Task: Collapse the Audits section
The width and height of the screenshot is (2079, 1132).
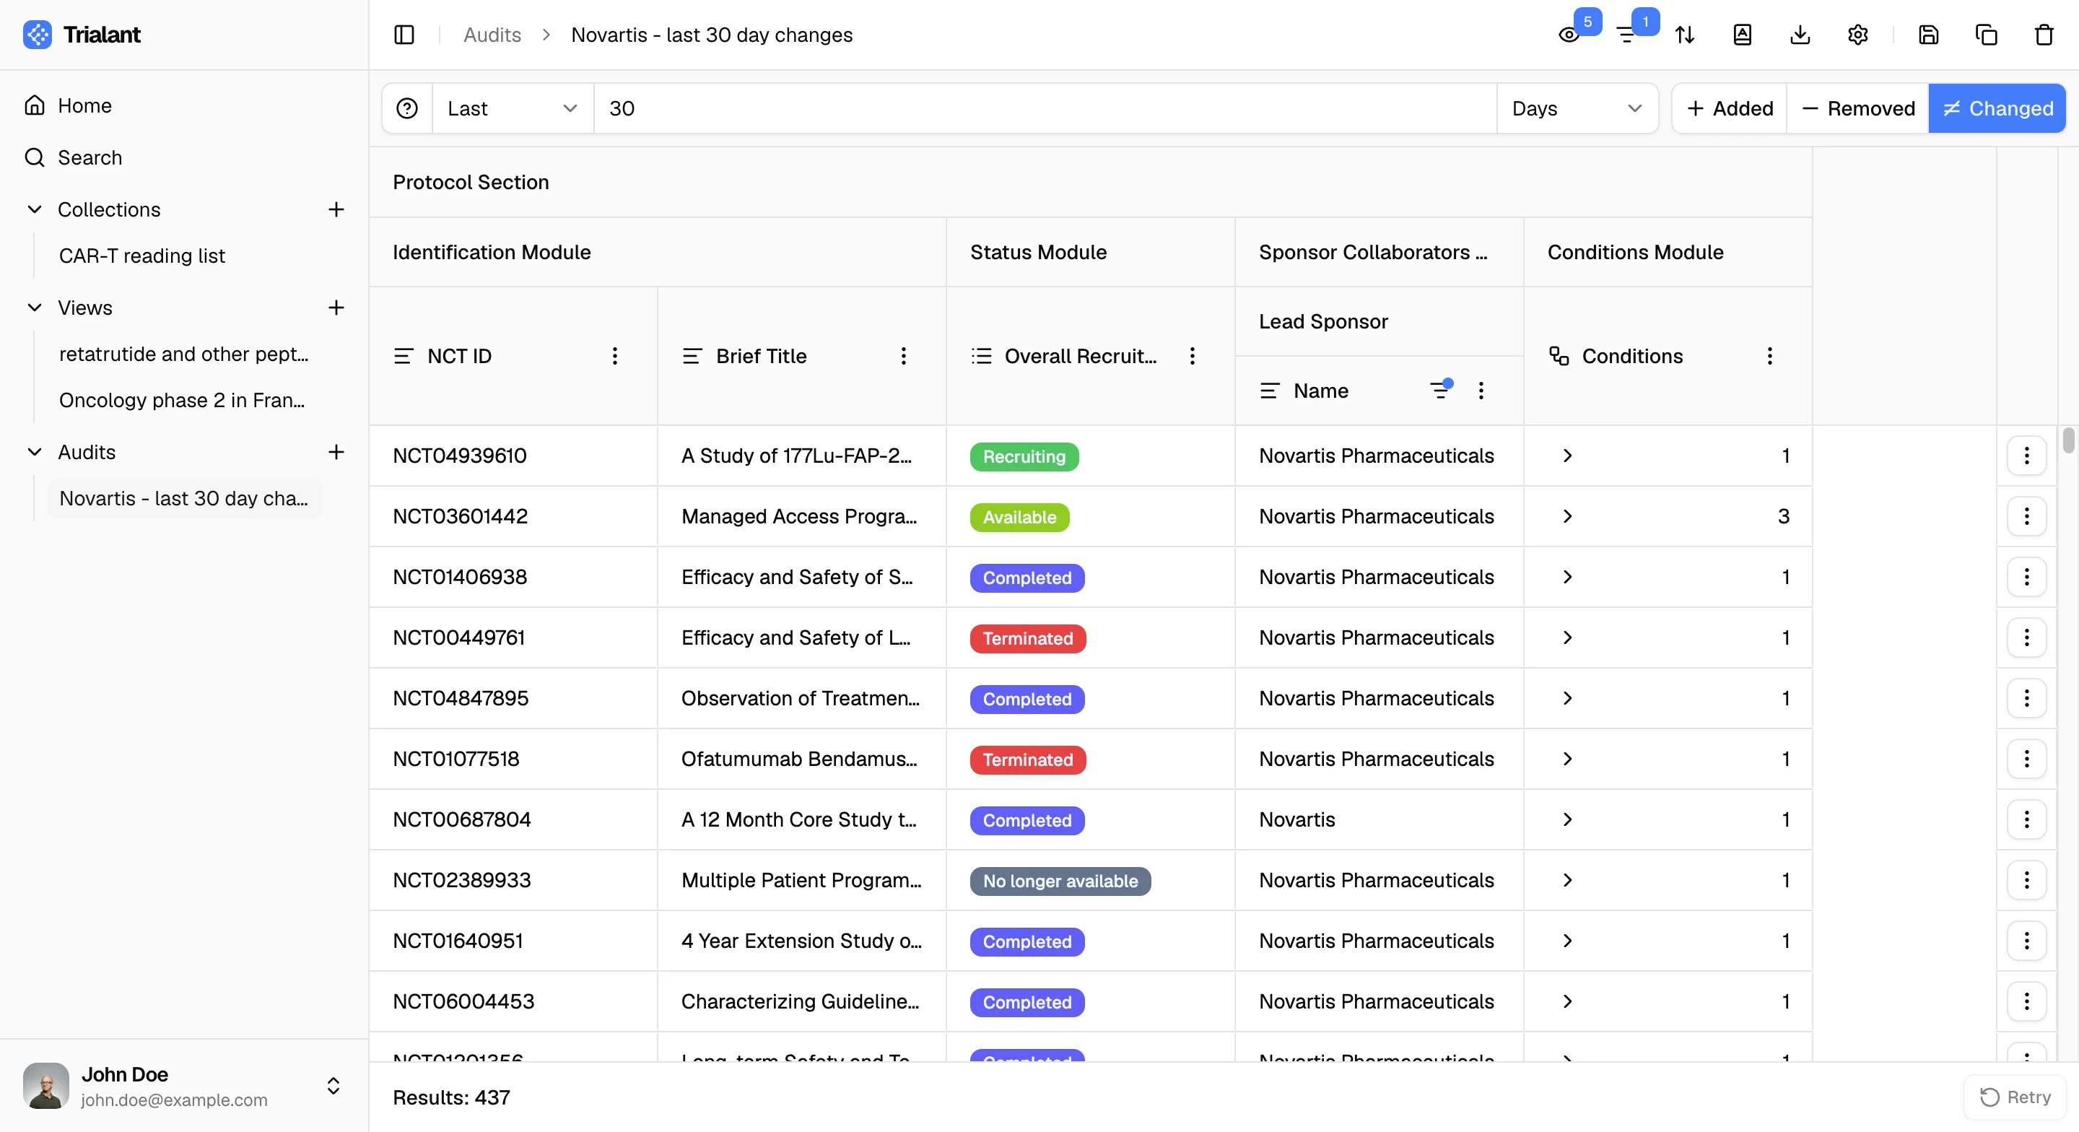Action: [35, 452]
